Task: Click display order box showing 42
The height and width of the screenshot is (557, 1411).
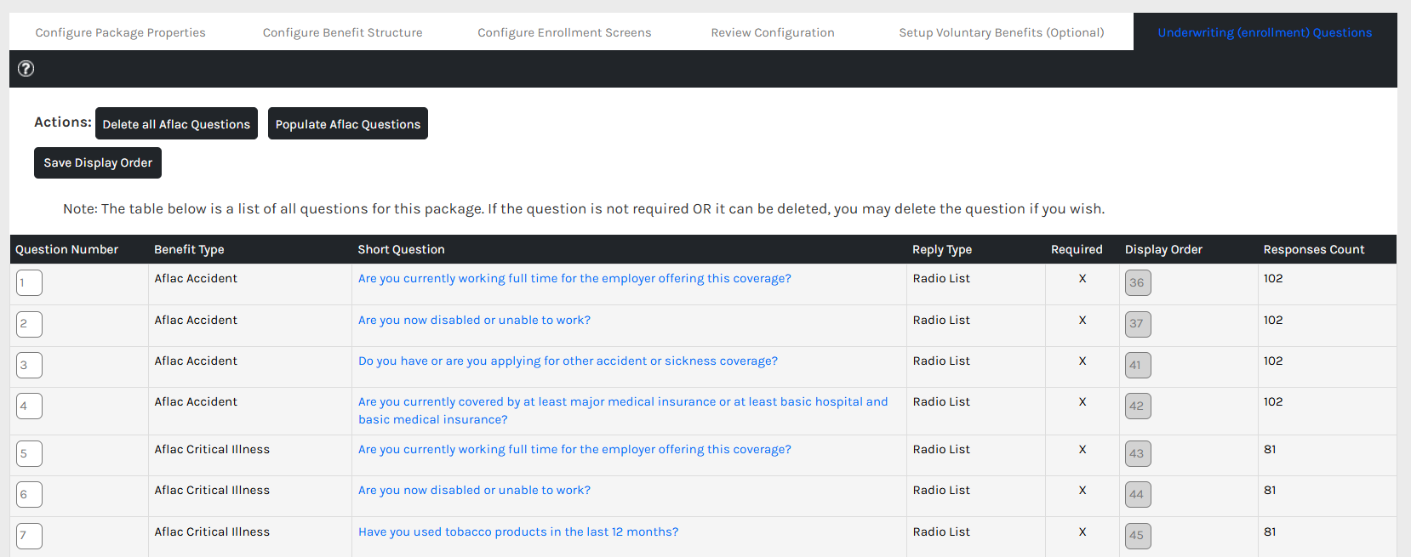Action: pos(1137,406)
